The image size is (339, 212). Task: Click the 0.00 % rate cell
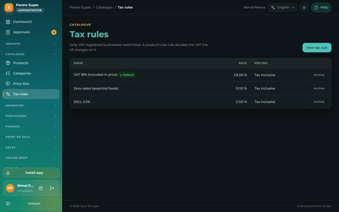pyautogui.click(x=241, y=88)
